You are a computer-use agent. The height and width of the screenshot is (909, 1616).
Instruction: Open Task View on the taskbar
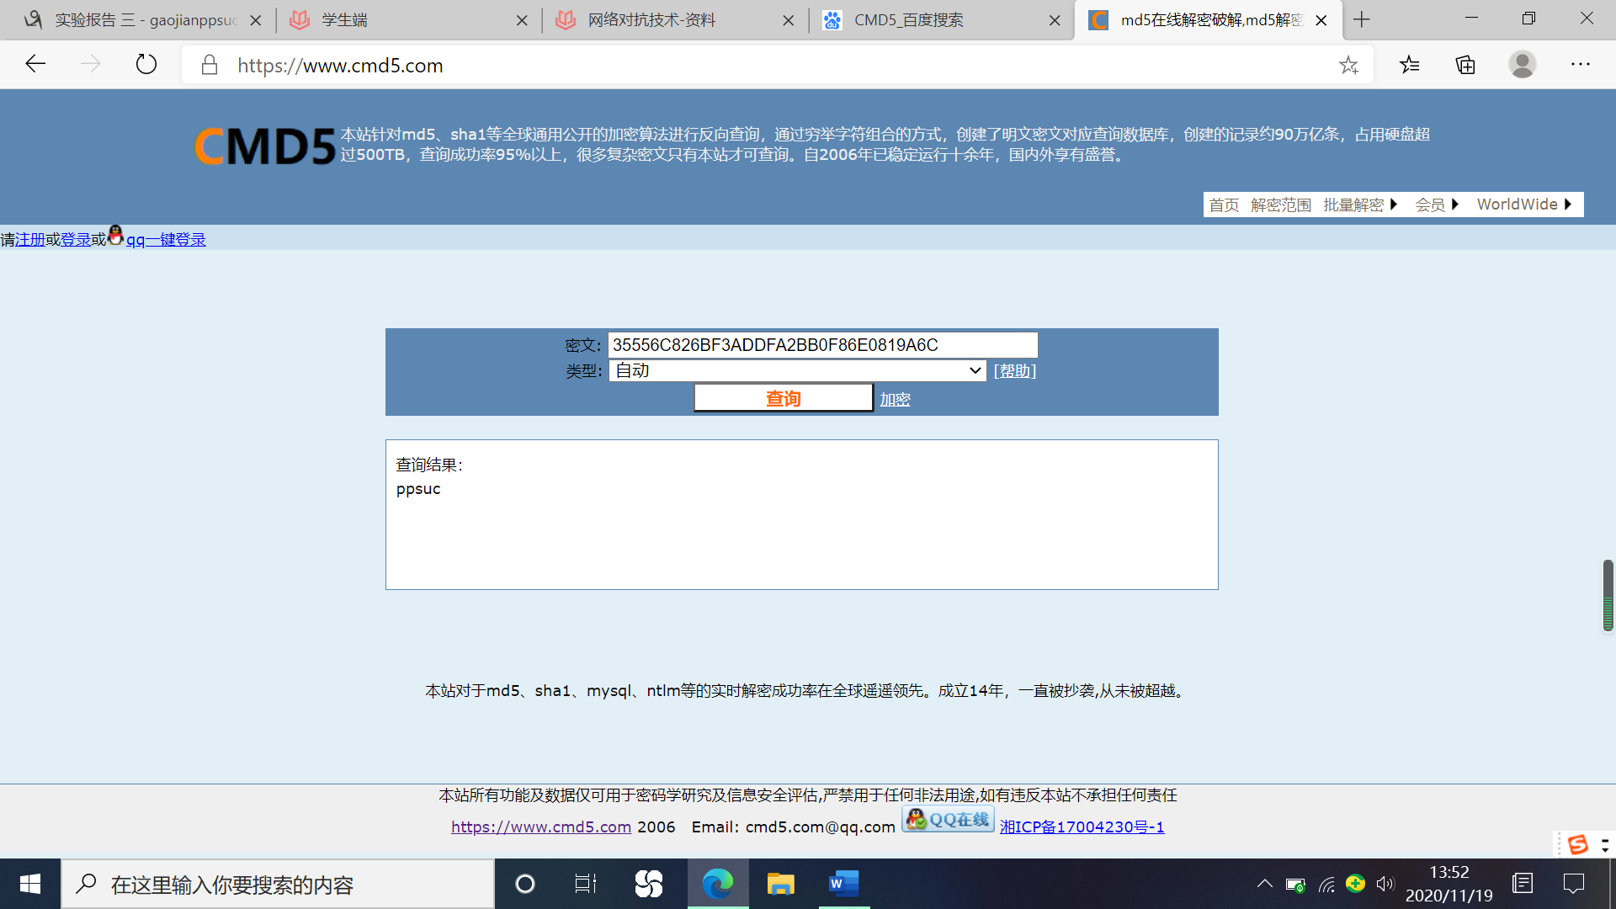pyautogui.click(x=585, y=884)
